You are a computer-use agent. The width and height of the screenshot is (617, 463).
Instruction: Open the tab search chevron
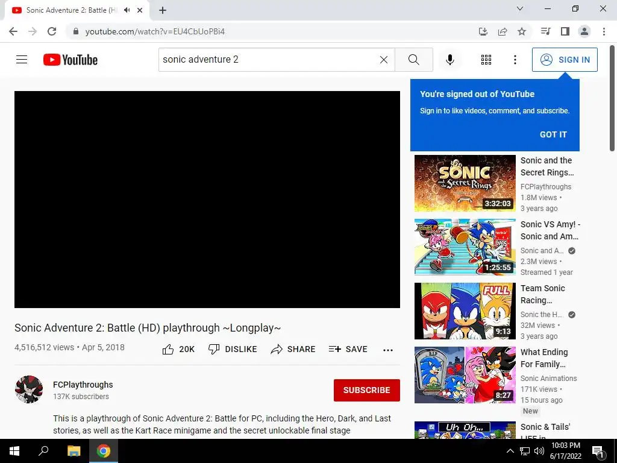click(x=519, y=8)
